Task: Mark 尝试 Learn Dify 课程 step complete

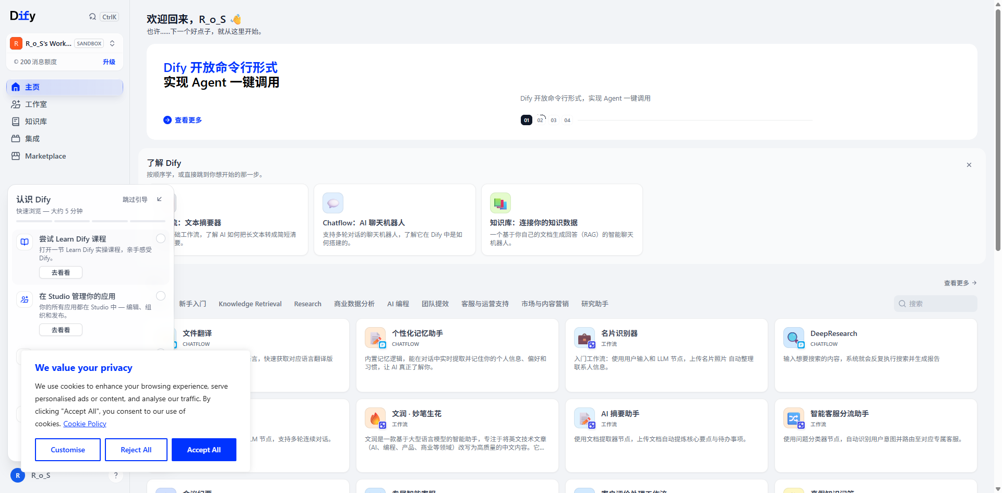Action: tap(161, 238)
